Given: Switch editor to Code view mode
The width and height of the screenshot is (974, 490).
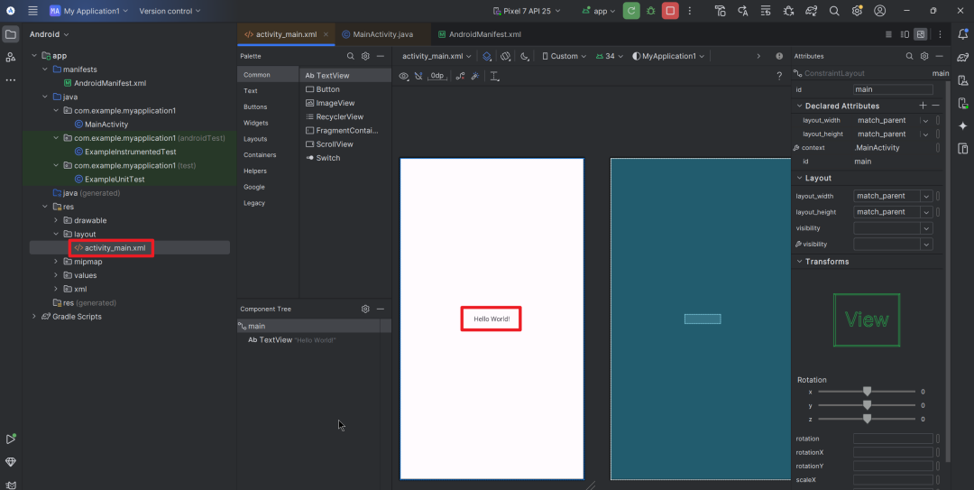Looking at the screenshot, I should [888, 34].
